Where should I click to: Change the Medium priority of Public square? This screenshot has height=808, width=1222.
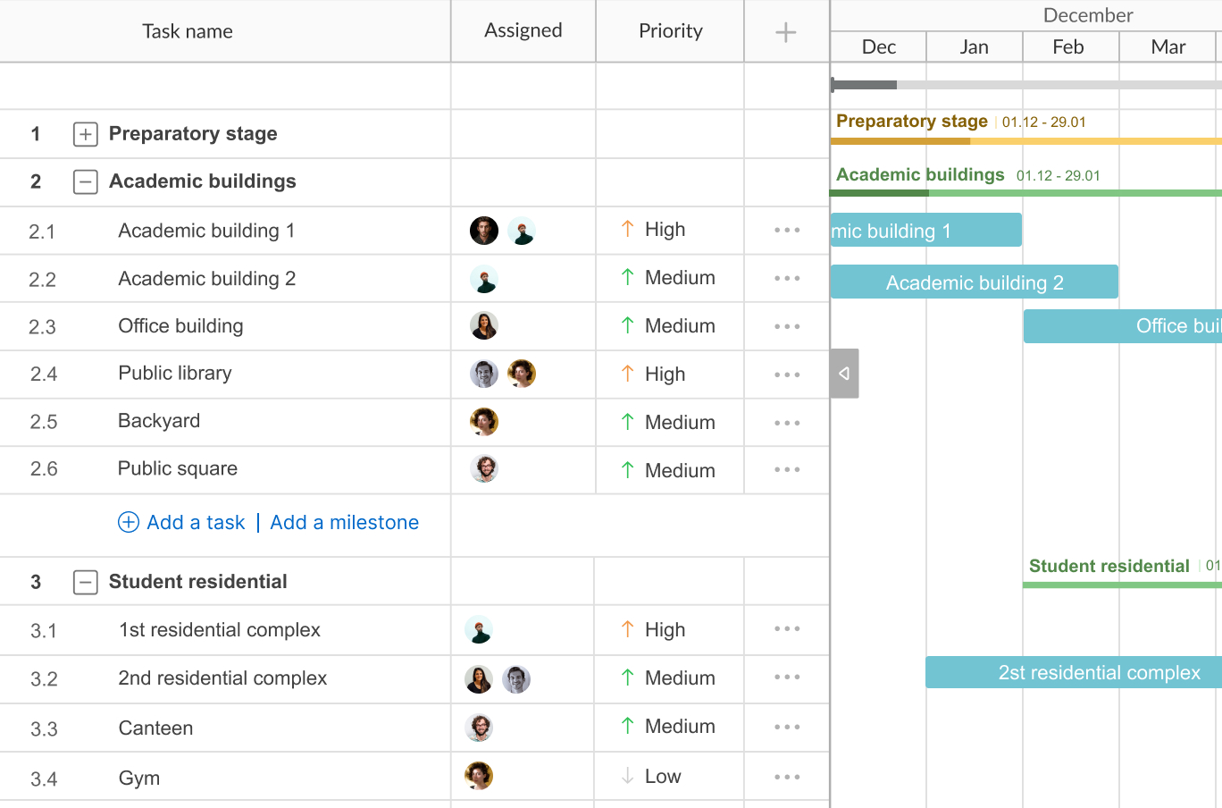668,470
